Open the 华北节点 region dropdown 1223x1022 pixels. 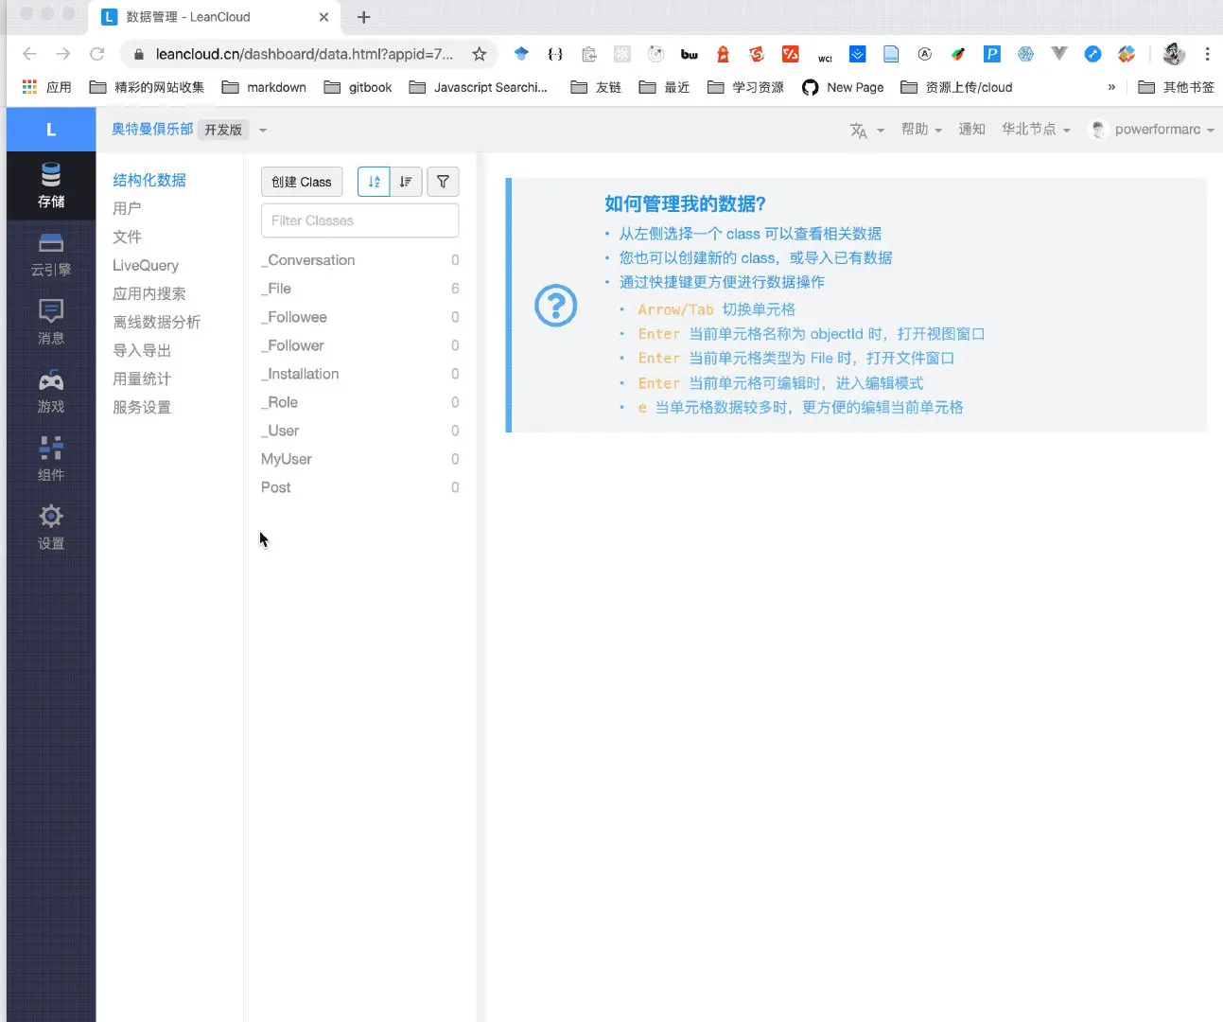1036,130
